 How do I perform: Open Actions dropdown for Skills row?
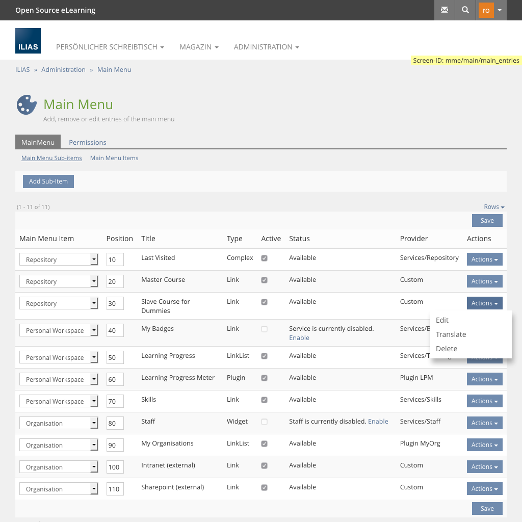pos(484,401)
